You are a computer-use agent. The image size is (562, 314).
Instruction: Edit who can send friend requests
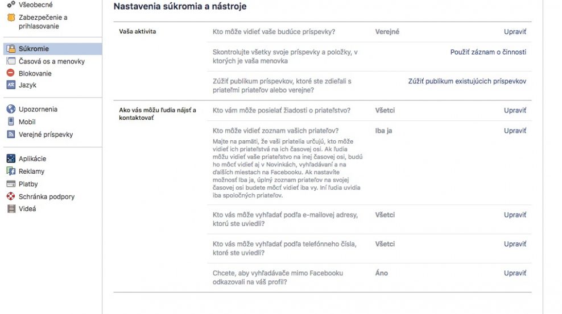515,110
